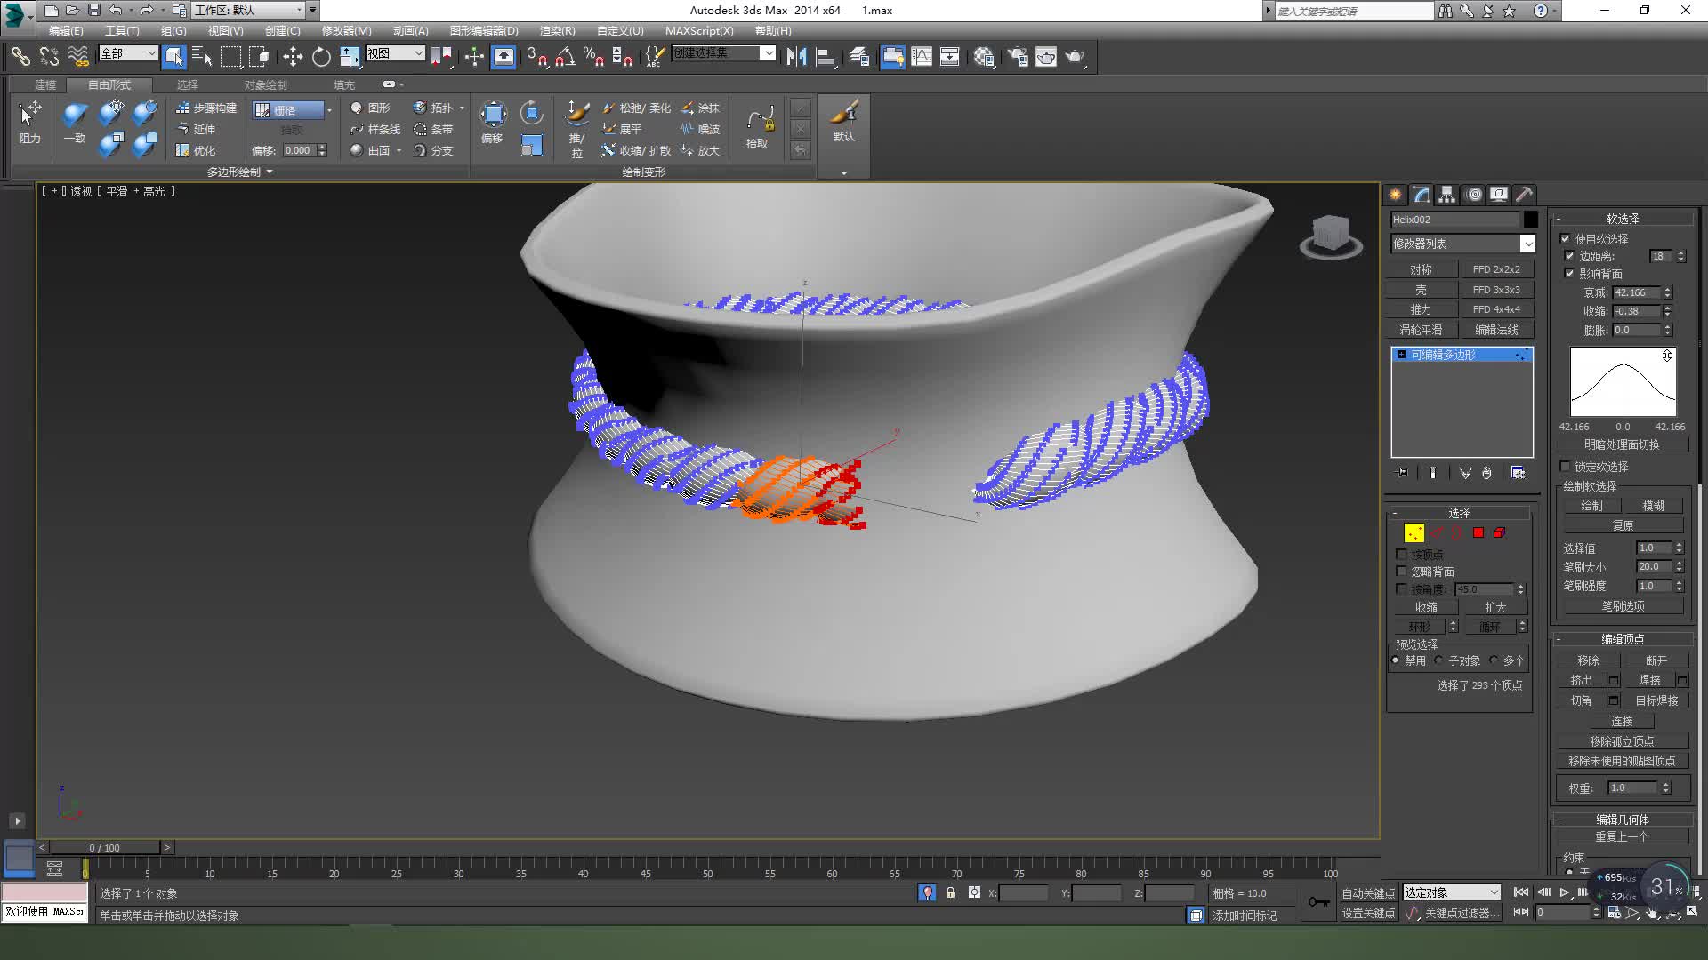Toggle the Percent Snap icon
Screen dimensions: 1708x960
pyautogui.click(x=593, y=57)
